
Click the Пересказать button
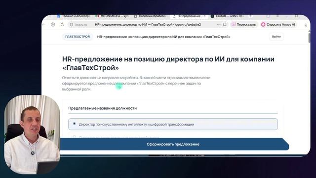click(244, 24)
